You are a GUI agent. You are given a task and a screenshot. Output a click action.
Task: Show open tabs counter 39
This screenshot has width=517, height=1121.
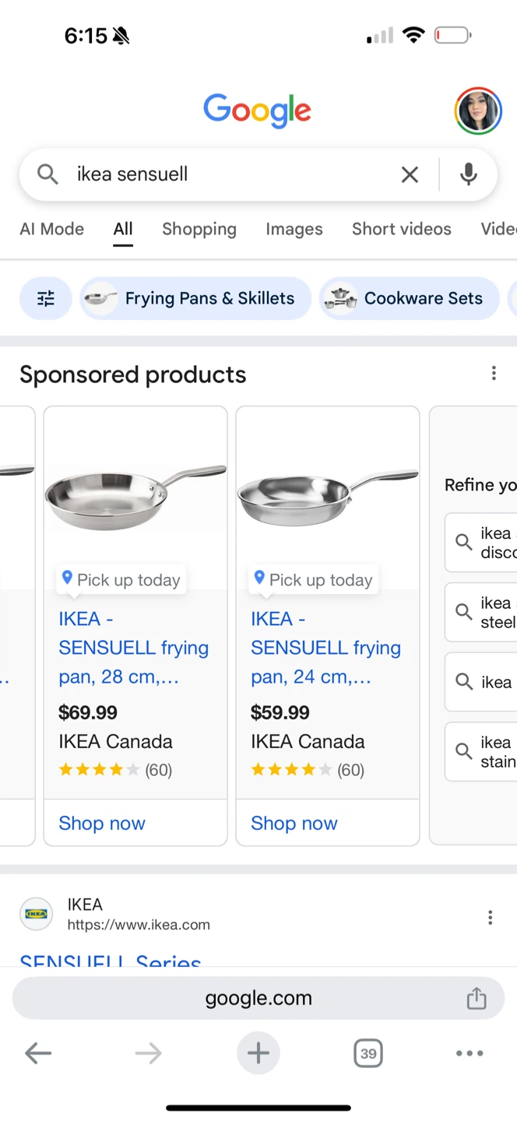click(x=368, y=1053)
